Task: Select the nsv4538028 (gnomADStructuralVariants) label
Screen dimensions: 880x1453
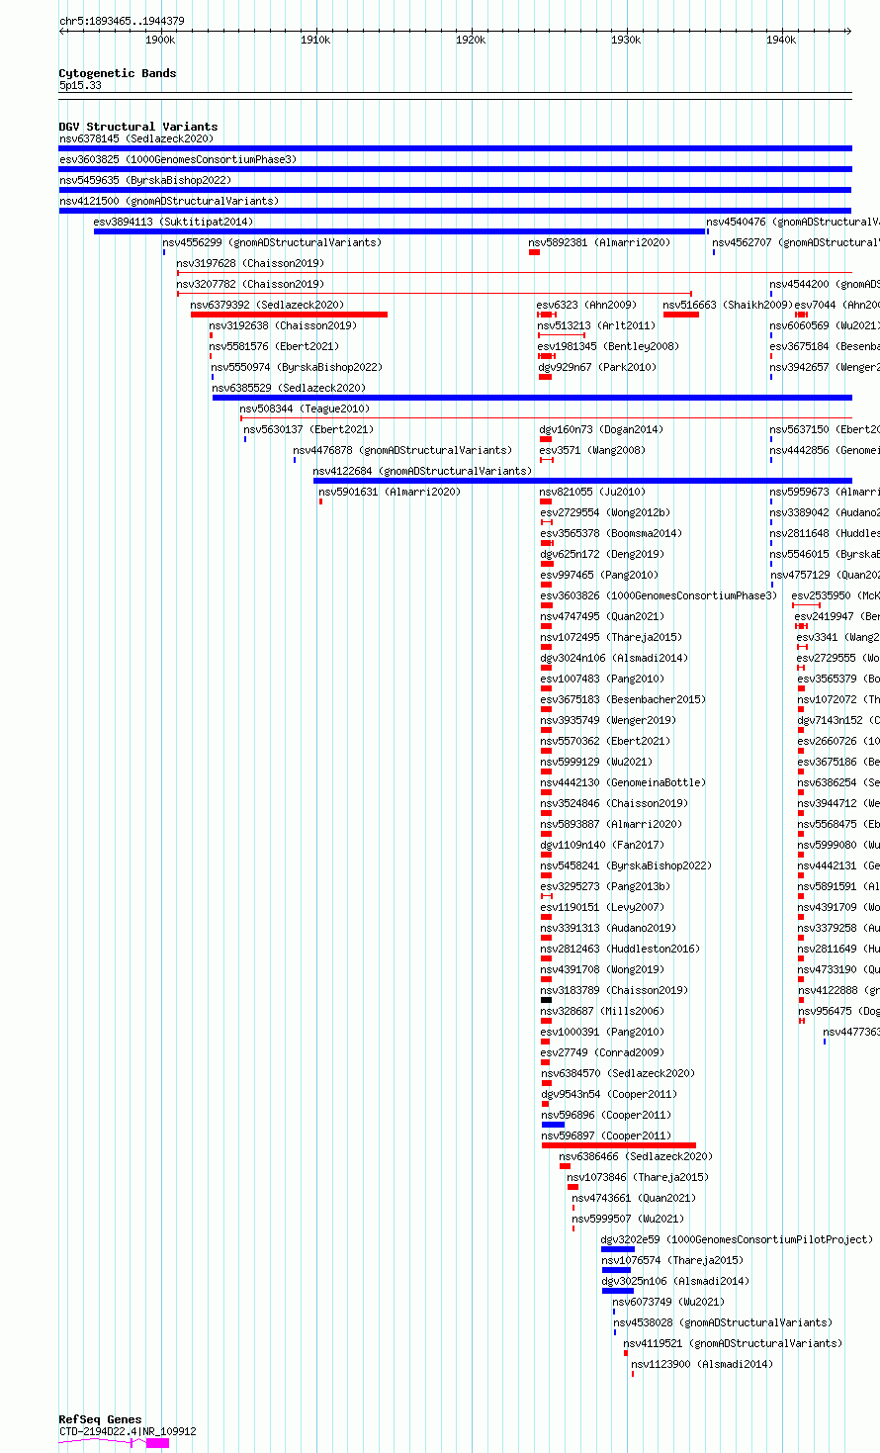Action: pos(723,1322)
